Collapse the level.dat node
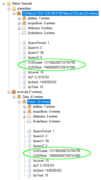The image size is (101, 180). point(9,92)
